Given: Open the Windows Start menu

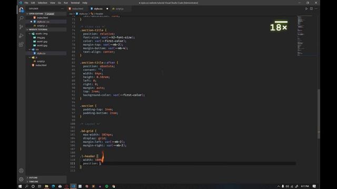Looking at the screenshot, I should 20,186.
